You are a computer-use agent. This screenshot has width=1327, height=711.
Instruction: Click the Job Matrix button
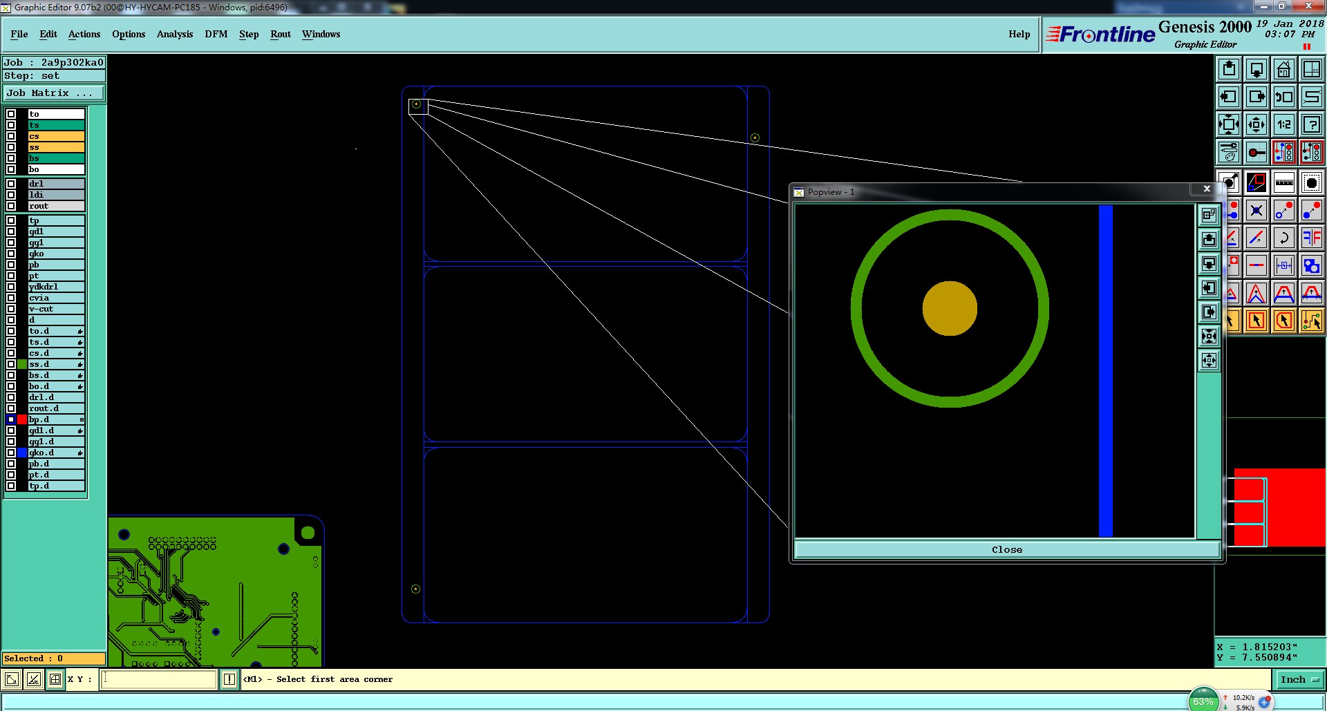pyautogui.click(x=54, y=93)
